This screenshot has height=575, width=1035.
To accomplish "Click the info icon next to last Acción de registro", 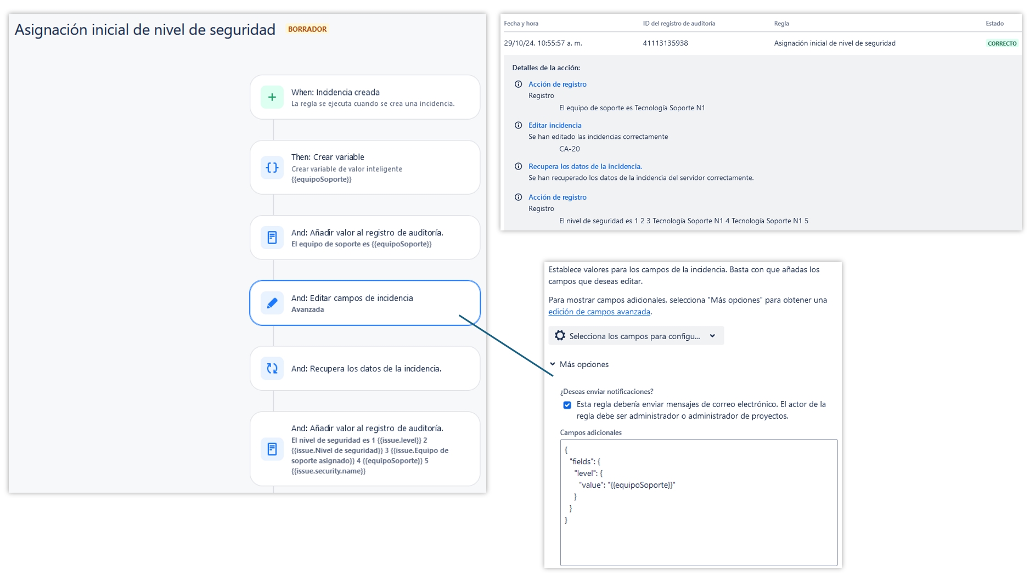I will (518, 197).
